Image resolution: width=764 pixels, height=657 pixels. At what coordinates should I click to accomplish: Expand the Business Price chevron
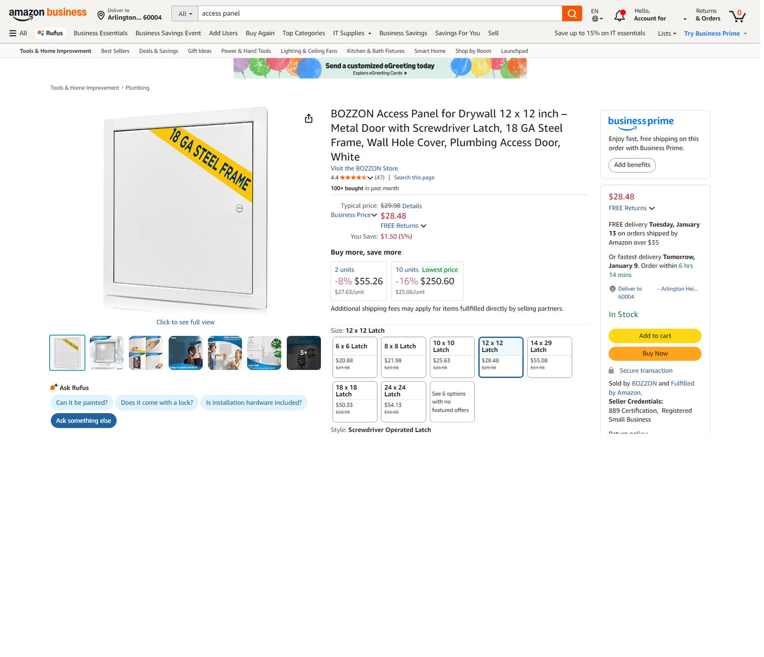(x=374, y=215)
